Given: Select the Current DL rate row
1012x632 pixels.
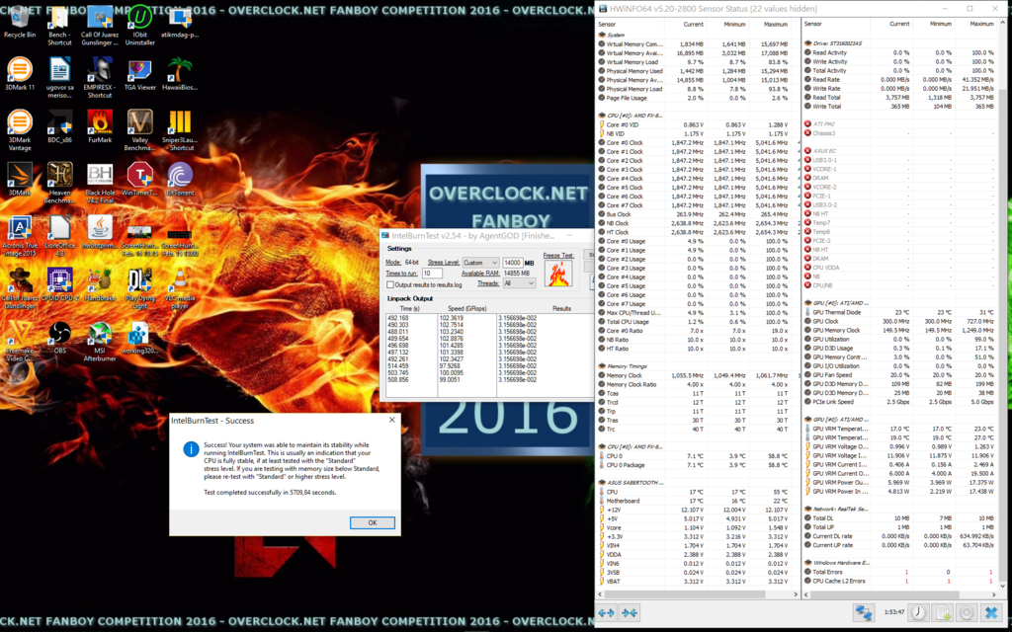Looking at the screenshot, I should 900,536.
